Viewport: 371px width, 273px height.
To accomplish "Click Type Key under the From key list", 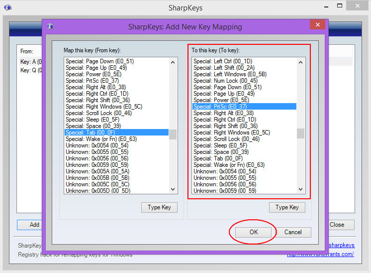I will (159, 207).
